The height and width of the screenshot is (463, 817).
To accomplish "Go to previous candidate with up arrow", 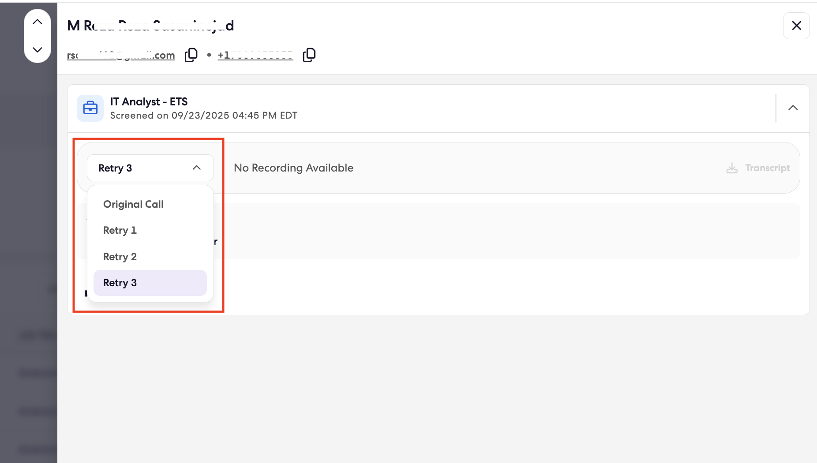I will pos(37,22).
